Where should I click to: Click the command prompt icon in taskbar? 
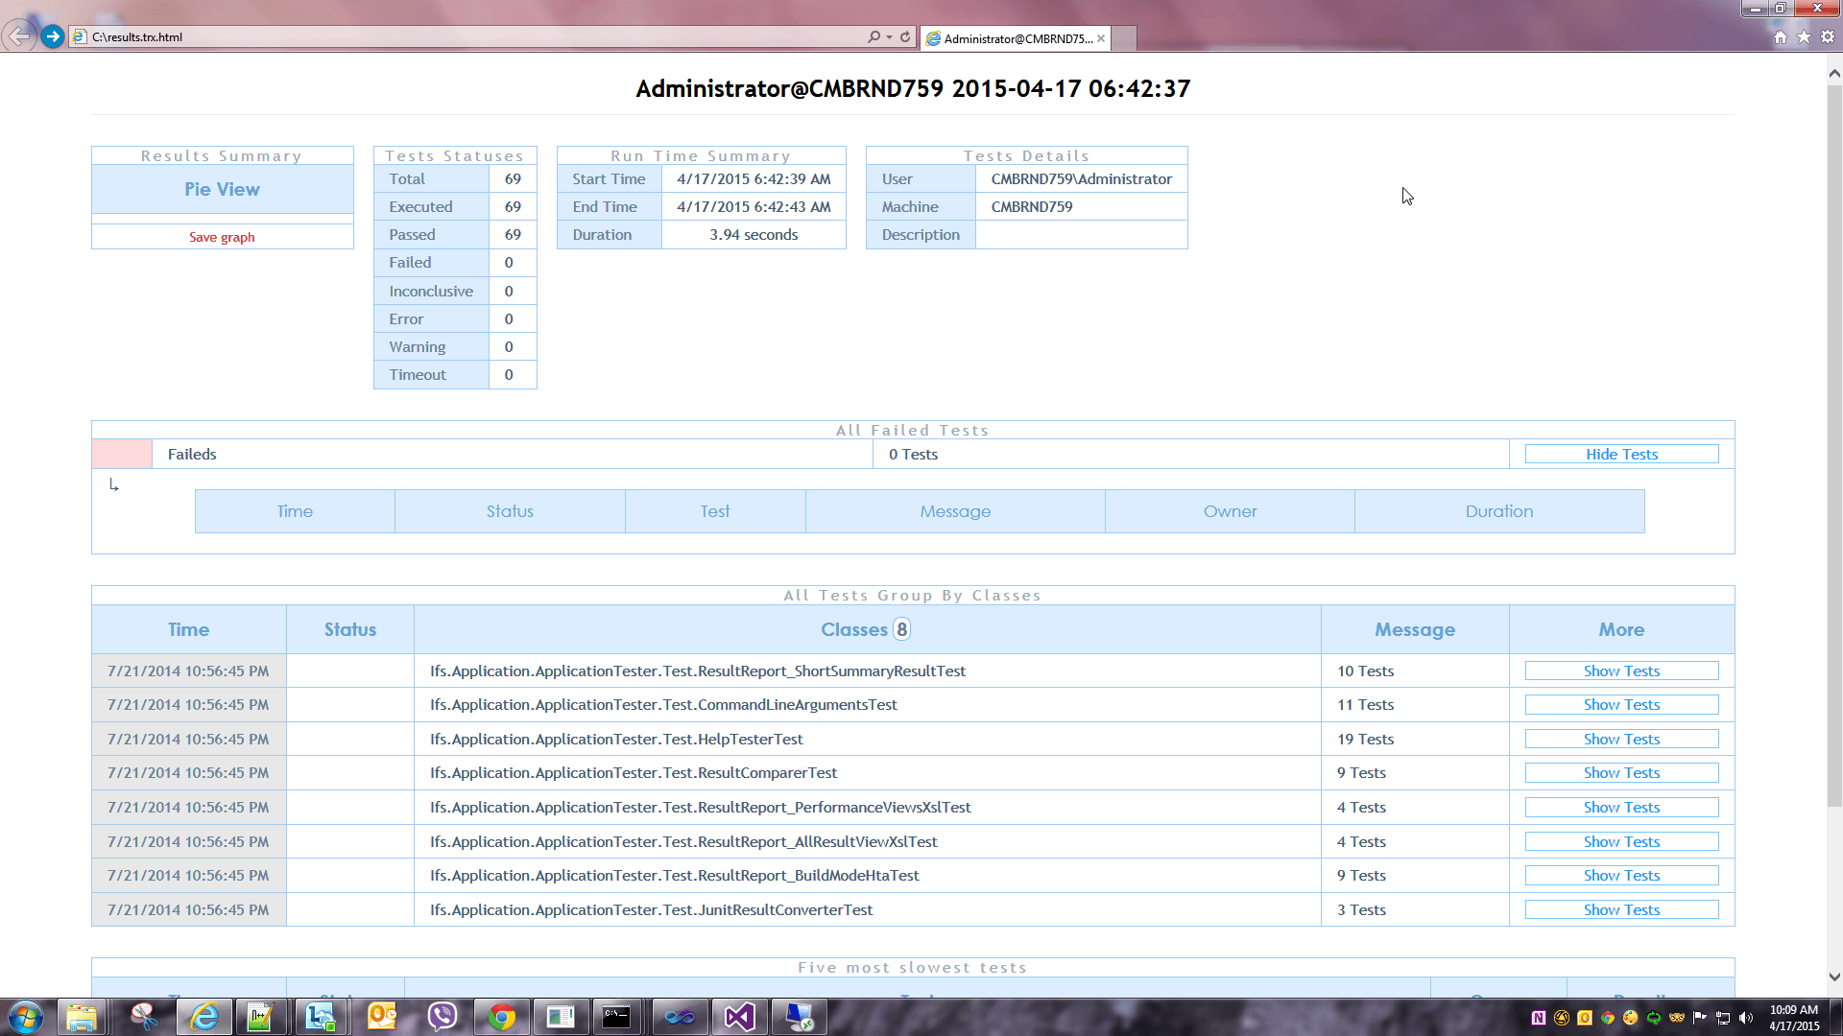(618, 1017)
